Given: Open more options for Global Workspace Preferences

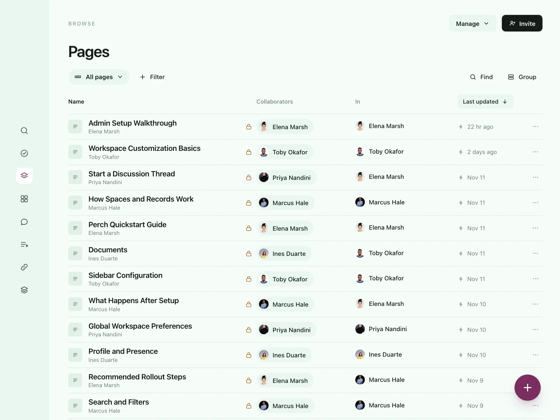Looking at the screenshot, I should click(x=535, y=329).
